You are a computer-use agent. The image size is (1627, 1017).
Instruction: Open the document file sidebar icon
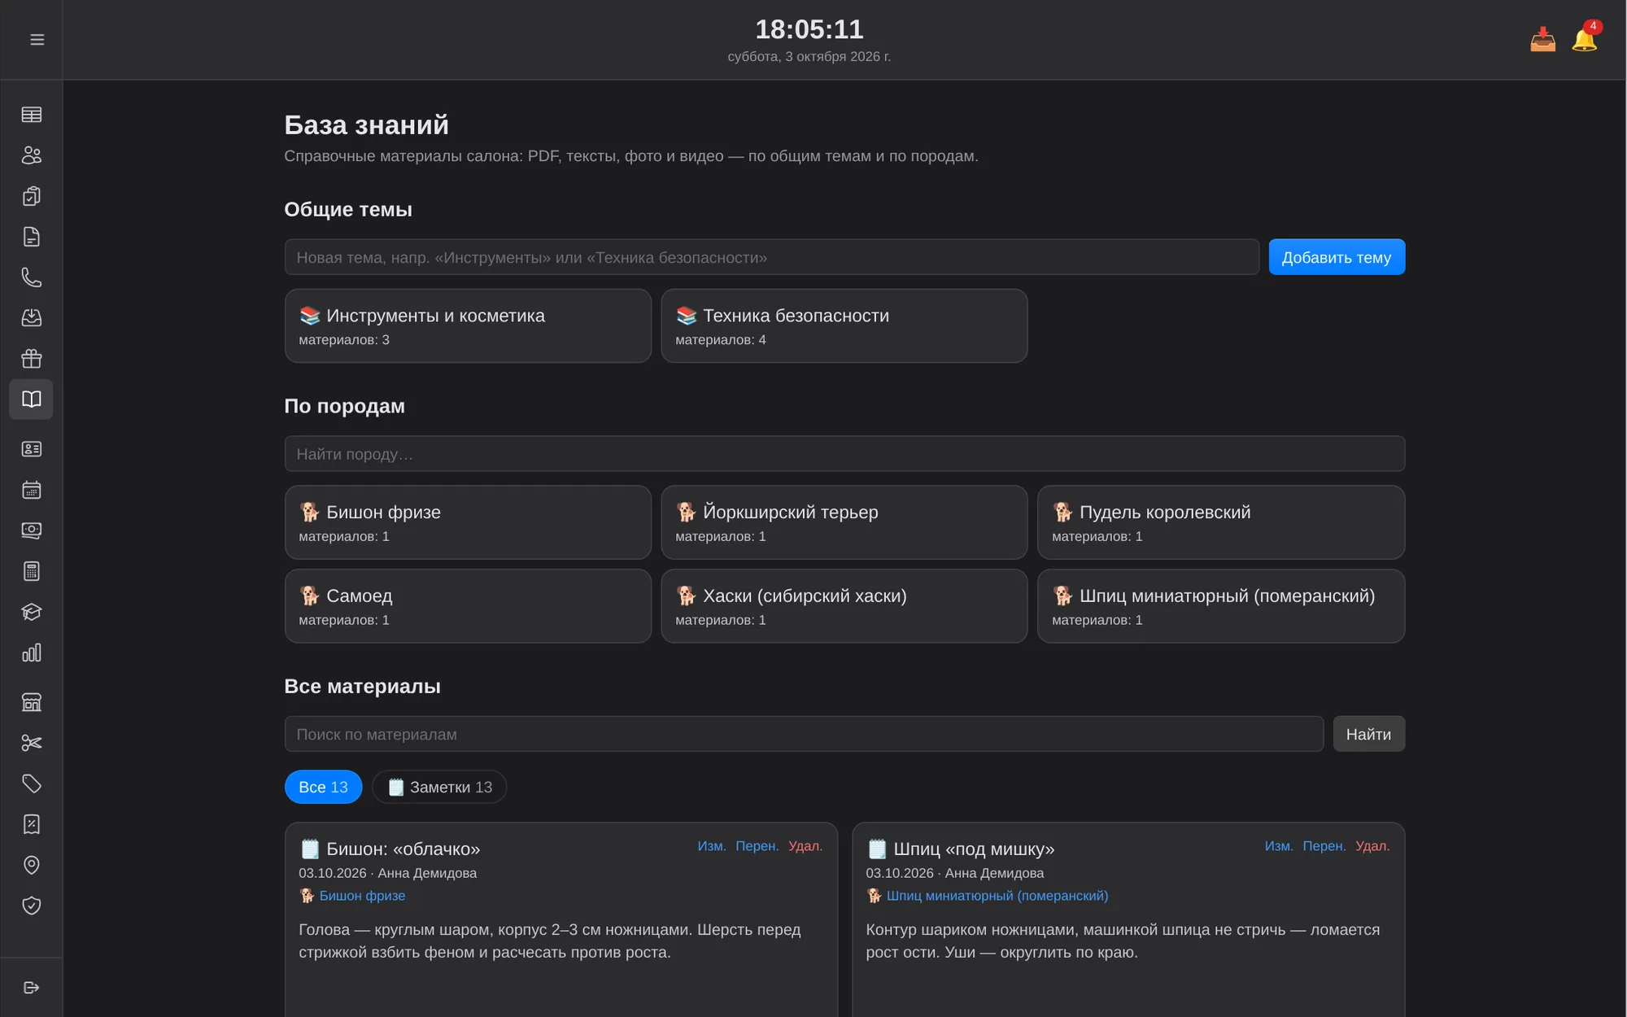[32, 237]
